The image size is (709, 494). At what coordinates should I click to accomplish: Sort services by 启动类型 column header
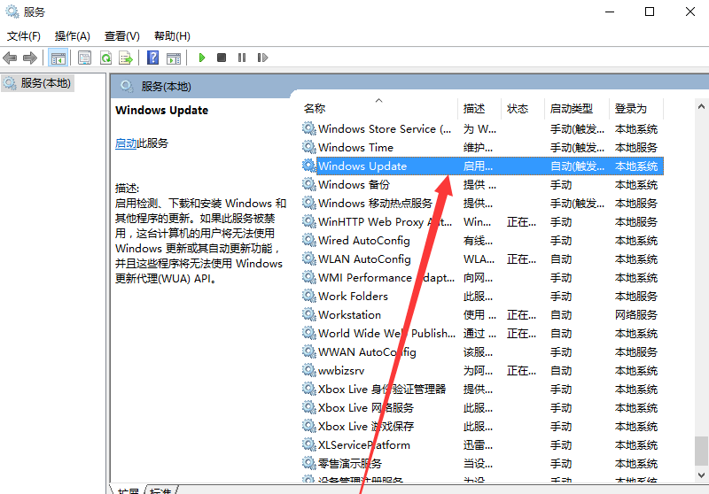[x=571, y=109]
